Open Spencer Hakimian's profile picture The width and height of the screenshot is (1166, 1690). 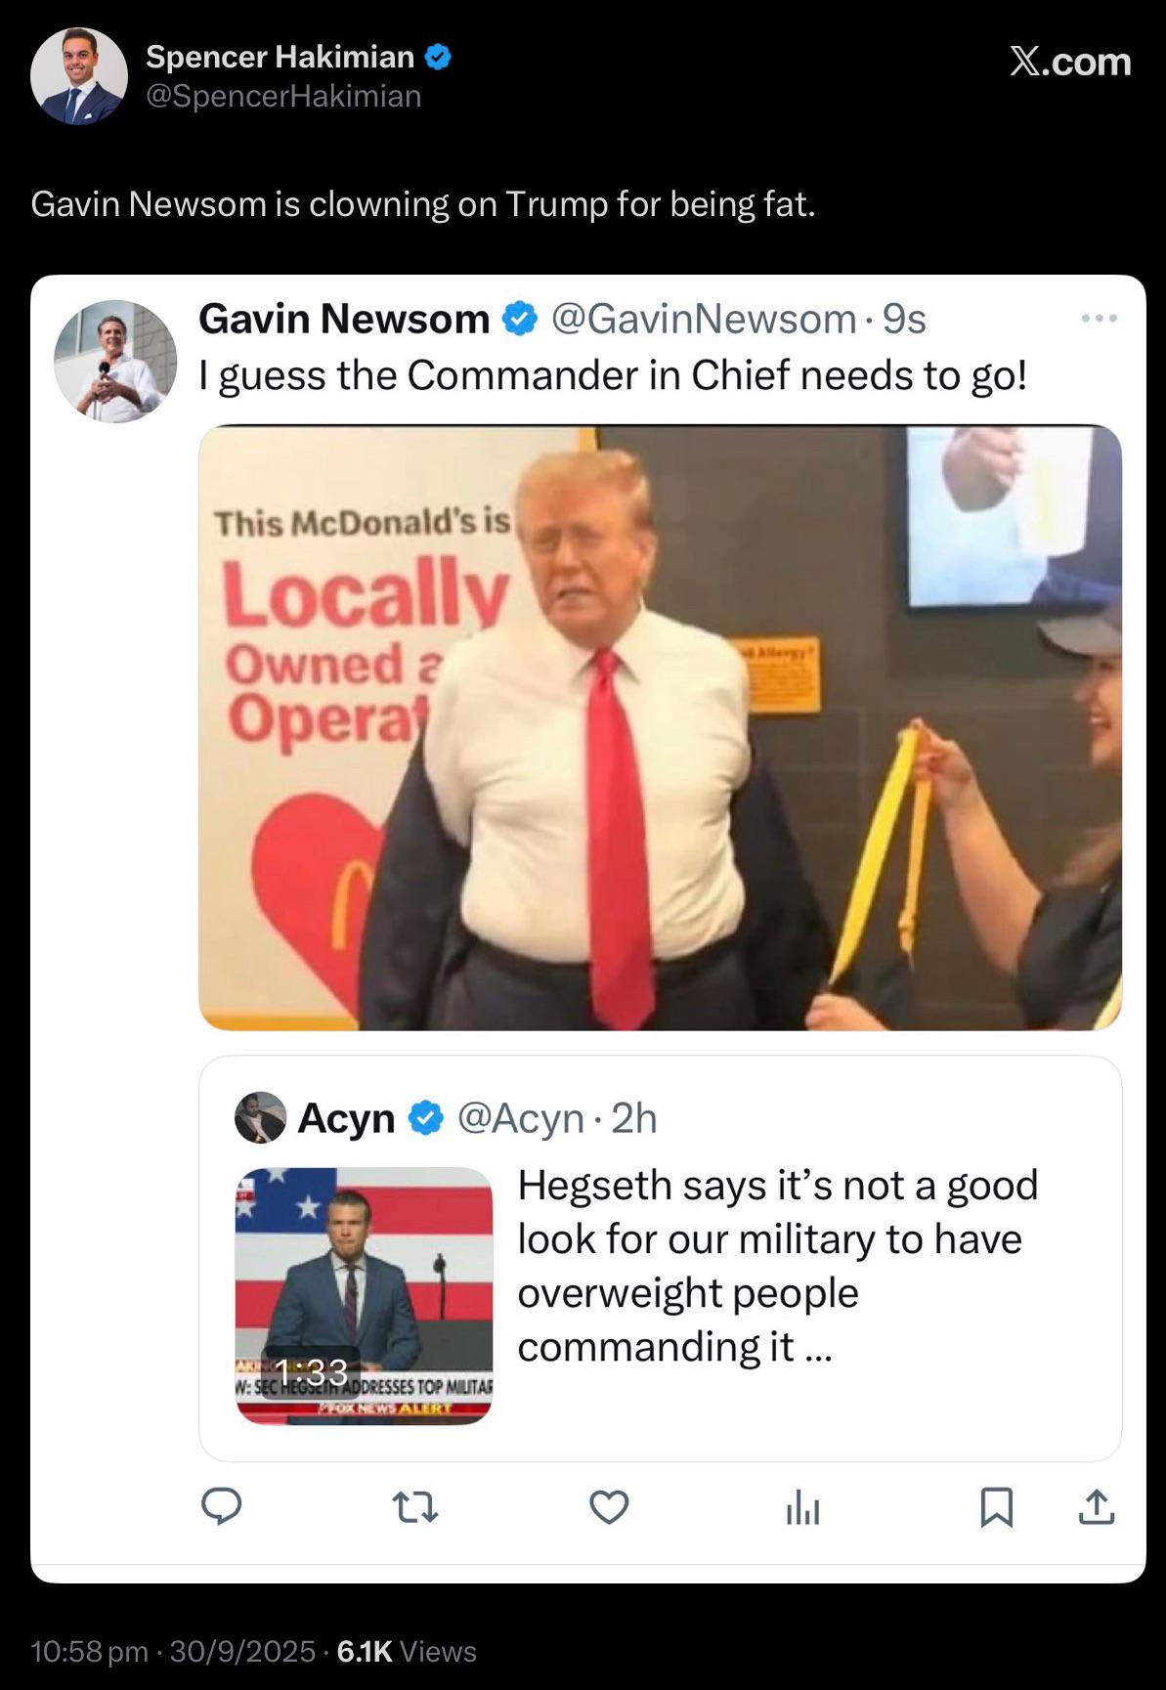pyautogui.click(x=79, y=76)
